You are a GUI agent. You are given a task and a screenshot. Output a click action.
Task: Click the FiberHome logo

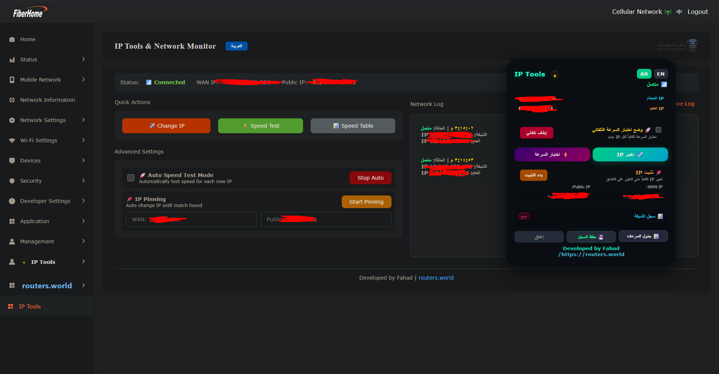[x=30, y=12]
